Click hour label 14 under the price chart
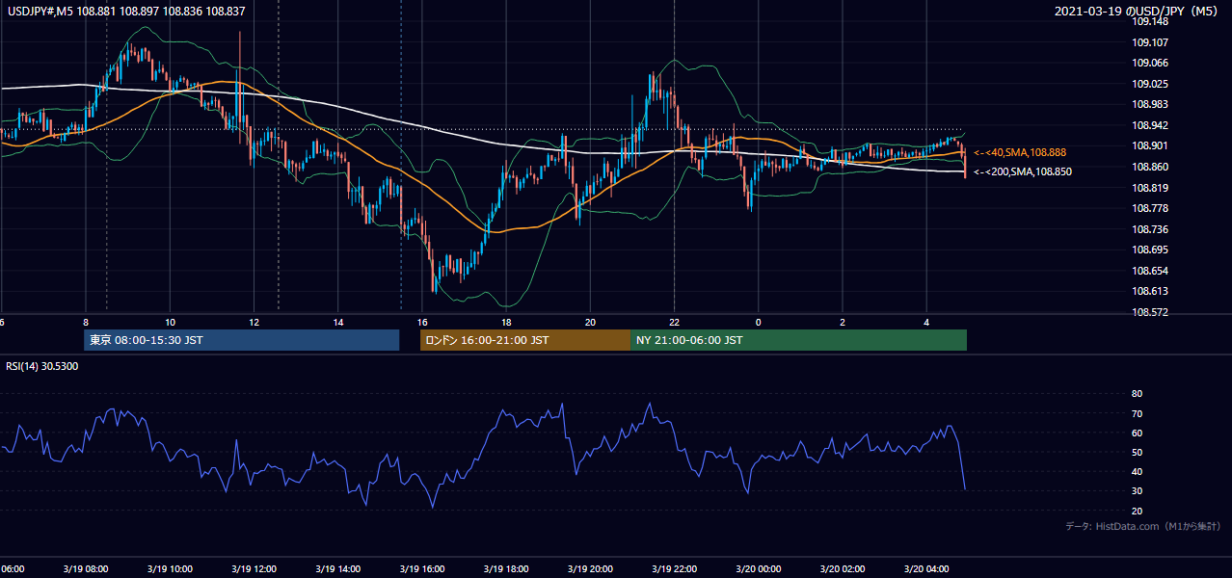This screenshot has width=1232, height=578. 338,322
